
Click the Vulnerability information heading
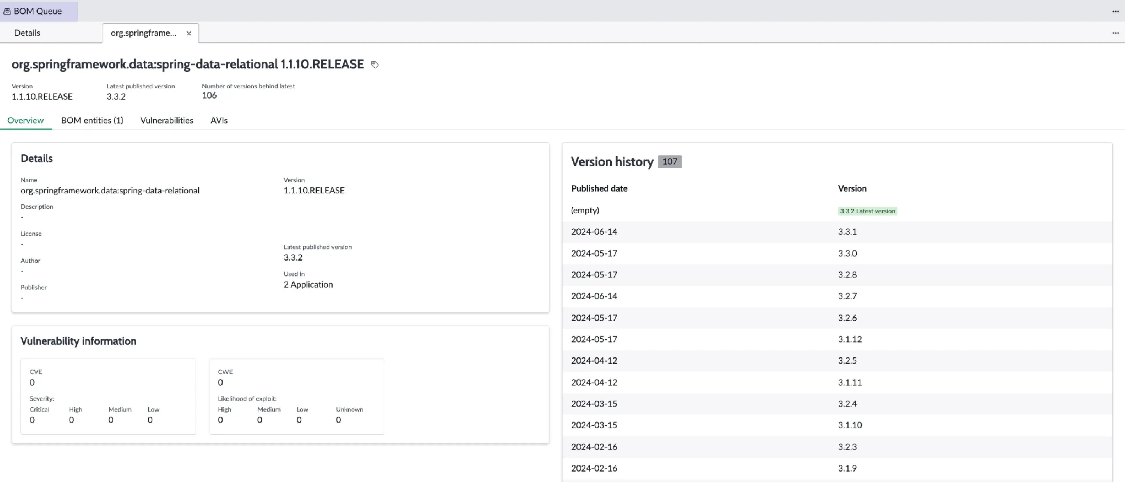(79, 341)
